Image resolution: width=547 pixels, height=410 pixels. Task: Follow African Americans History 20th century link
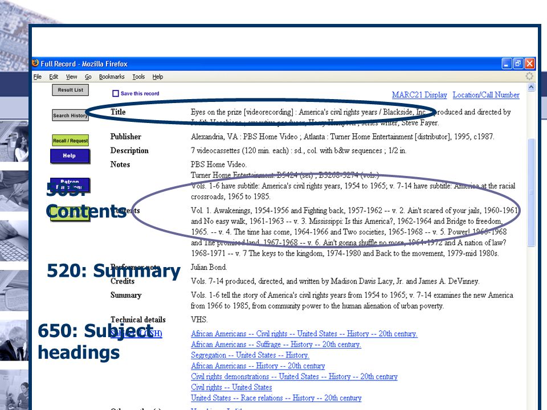point(258,366)
